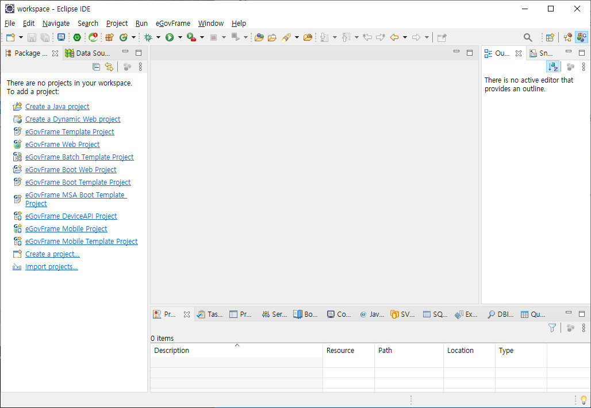Open the flashlight Search dropdown arrow
This screenshot has width=591, height=408.
pyautogui.click(x=297, y=37)
